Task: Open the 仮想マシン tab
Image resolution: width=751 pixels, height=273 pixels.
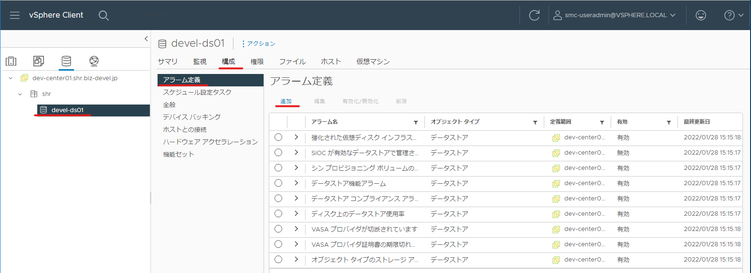Action: pos(373,62)
